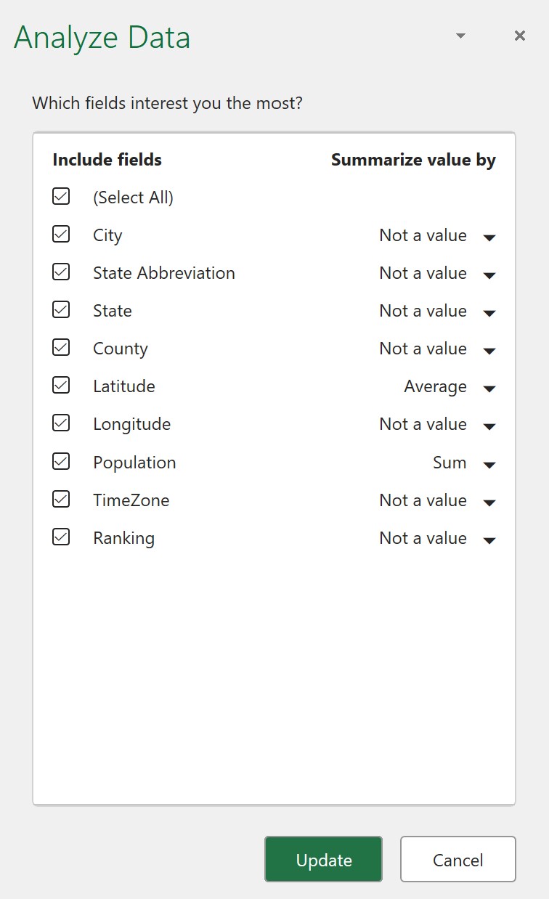549x899 pixels.
Task: Toggle the TimeZone field checkbox
Action: point(61,499)
